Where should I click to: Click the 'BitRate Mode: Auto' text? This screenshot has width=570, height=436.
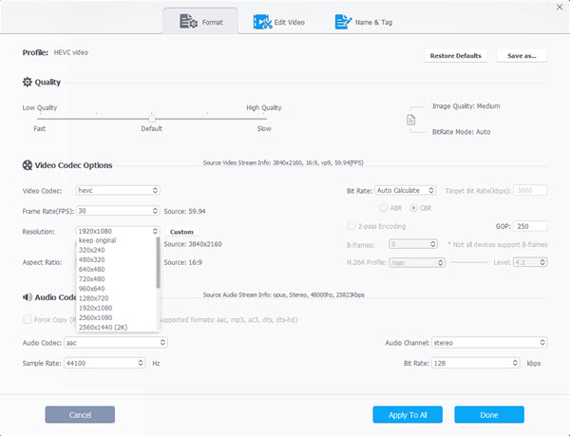461,132
